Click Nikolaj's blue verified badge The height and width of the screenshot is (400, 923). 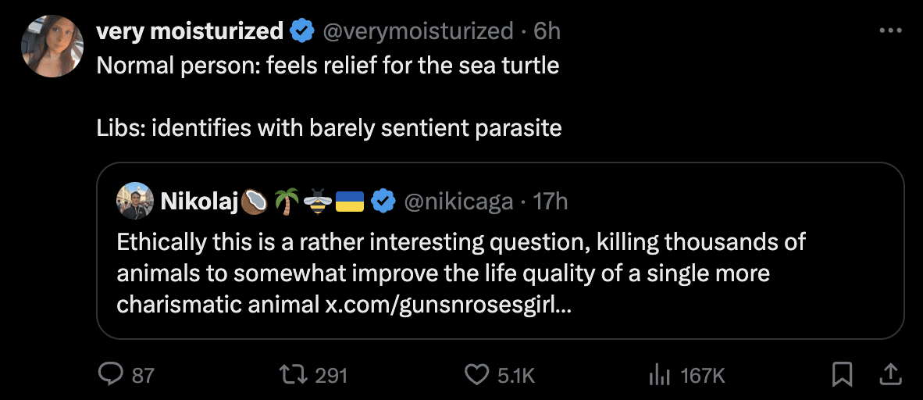point(382,201)
